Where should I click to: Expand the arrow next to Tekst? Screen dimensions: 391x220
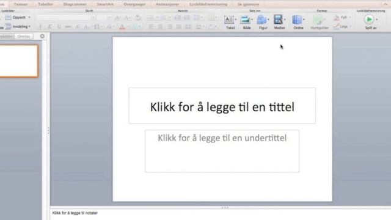tap(236, 20)
